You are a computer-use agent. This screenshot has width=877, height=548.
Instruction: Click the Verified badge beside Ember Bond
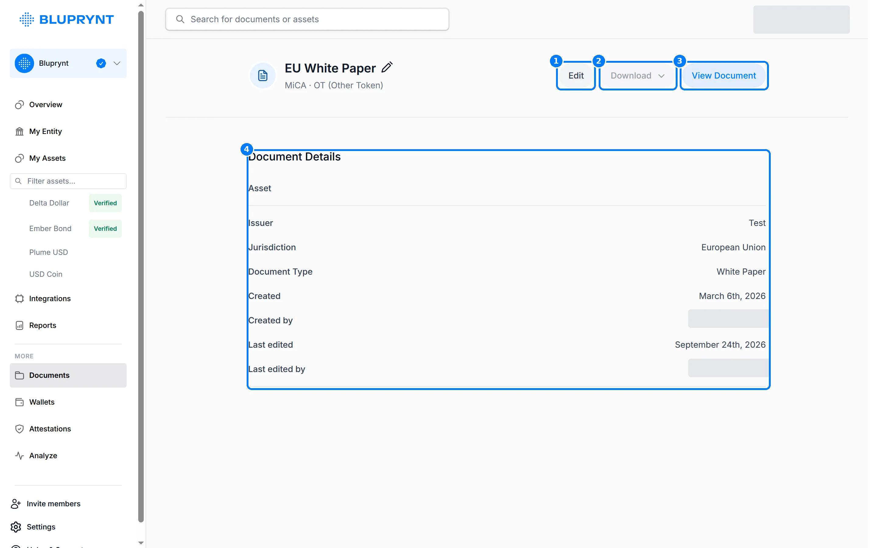[105, 229]
